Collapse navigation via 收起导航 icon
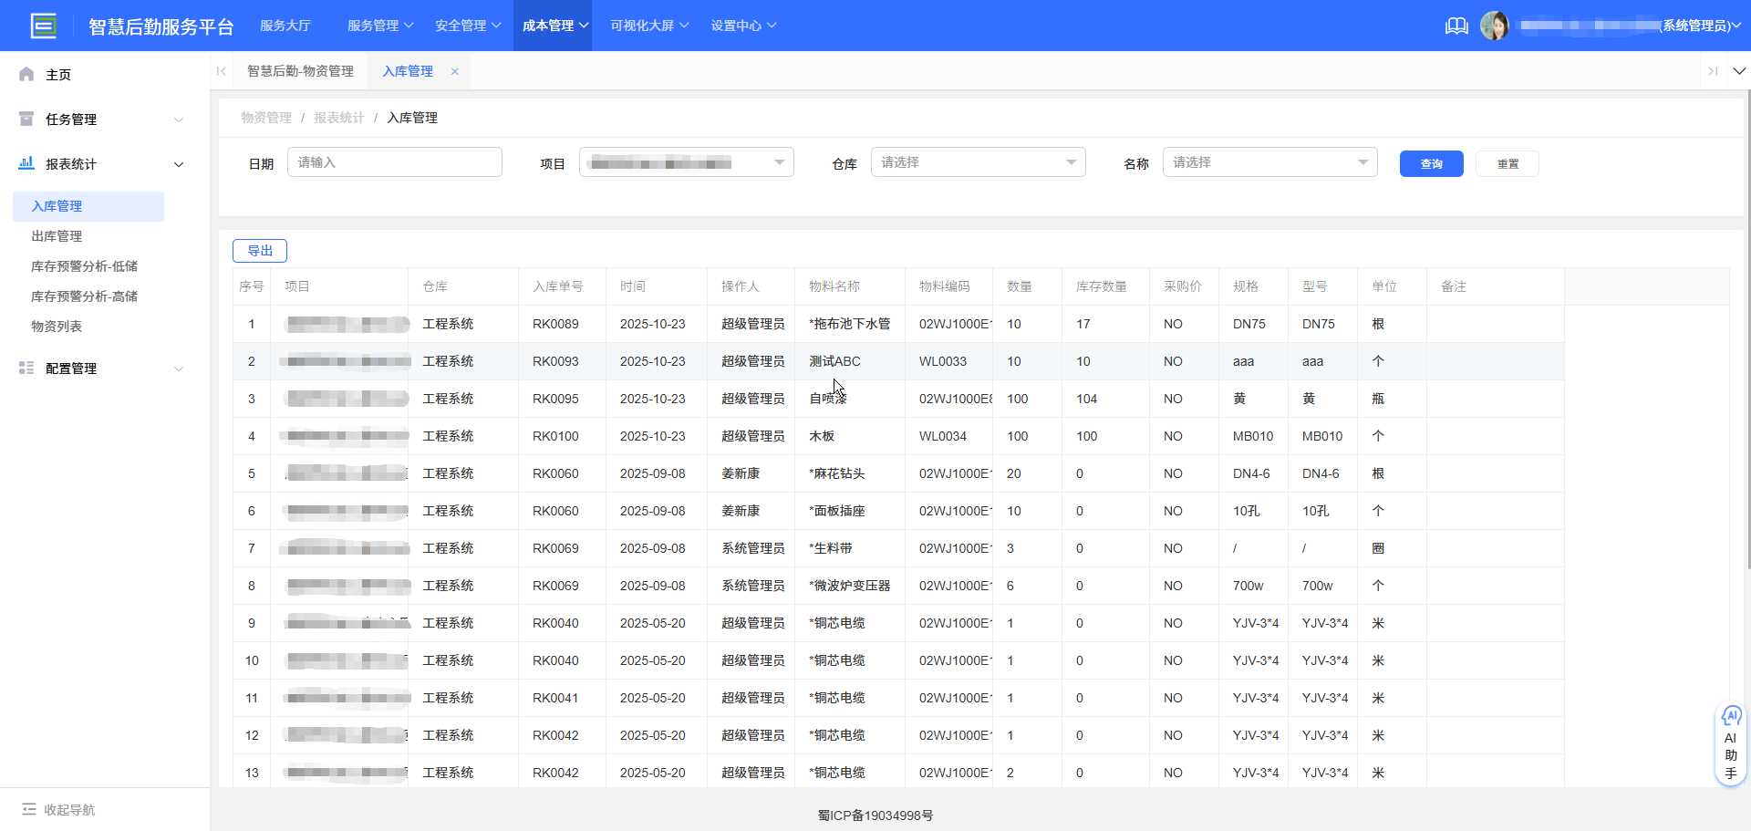The height and width of the screenshot is (831, 1751). [x=30, y=809]
